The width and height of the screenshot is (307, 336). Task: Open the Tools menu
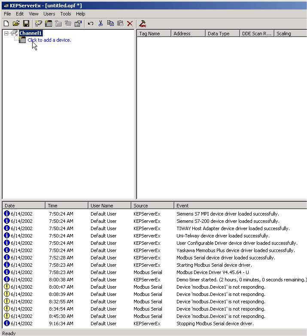(66, 14)
